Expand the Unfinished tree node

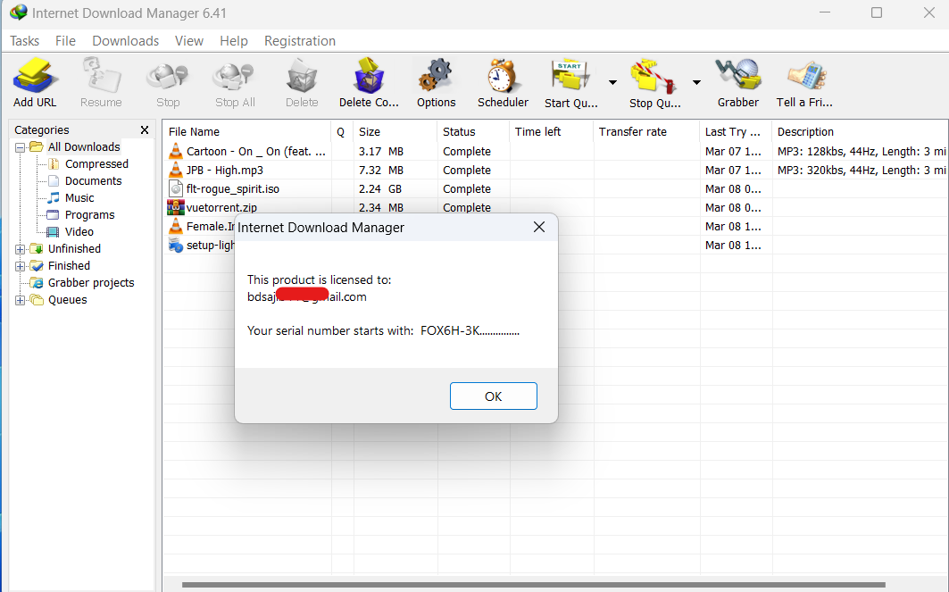[x=20, y=249]
